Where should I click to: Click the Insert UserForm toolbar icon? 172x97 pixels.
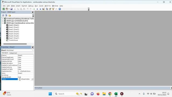tap(7, 9)
